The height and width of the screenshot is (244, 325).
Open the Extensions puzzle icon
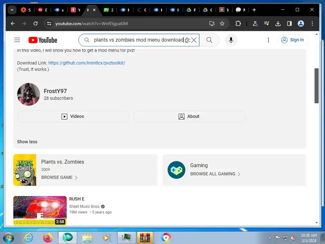[238, 24]
